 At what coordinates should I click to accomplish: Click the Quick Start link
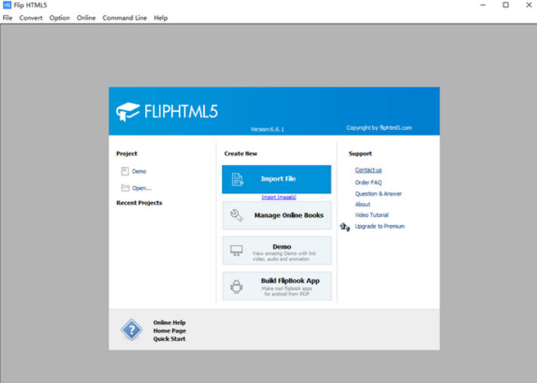click(169, 339)
